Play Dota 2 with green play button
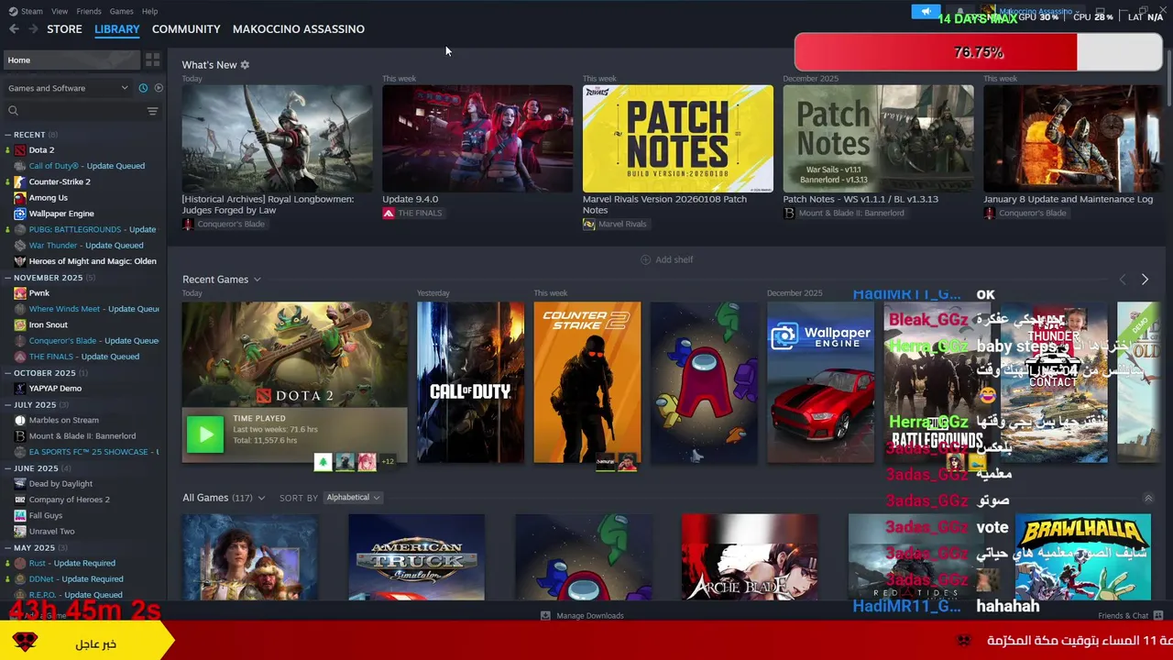This screenshot has width=1173, height=660. coord(205,434)
